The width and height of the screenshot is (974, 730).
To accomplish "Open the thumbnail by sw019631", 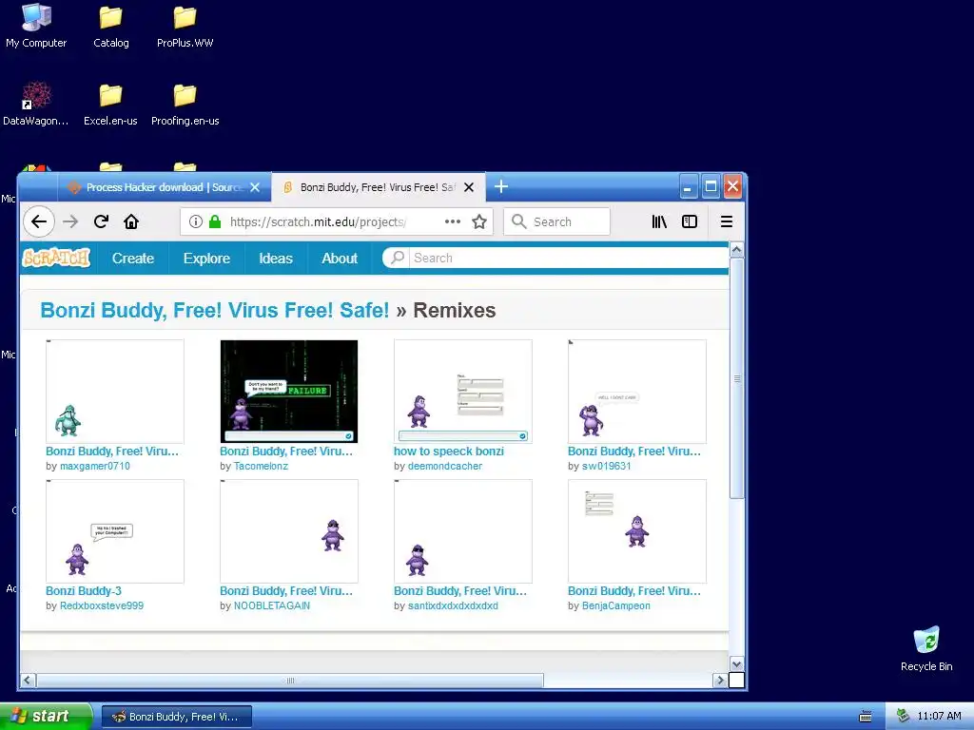I will coord(636,391).
